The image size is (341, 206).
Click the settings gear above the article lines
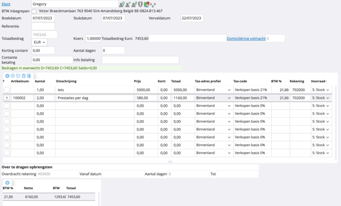click(x=7, y=76)
